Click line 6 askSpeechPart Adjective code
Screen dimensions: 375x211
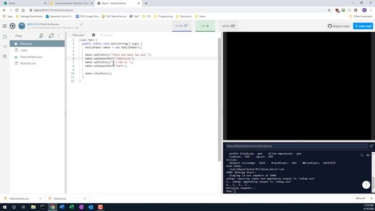point(110,59)
